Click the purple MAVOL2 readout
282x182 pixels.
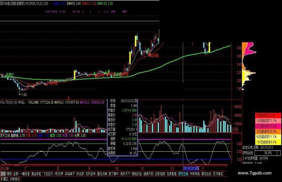tap(92, 102)
